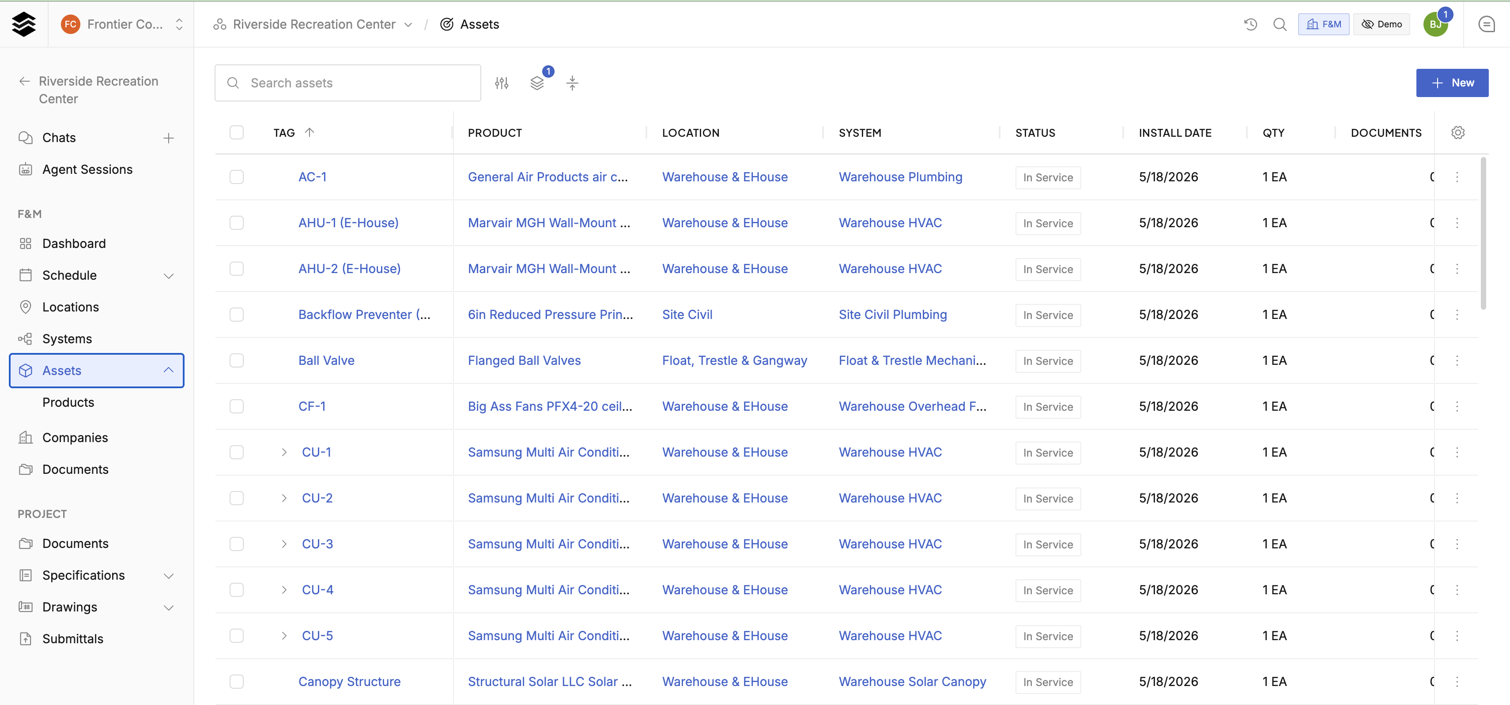Check the AC-1 row checkbox
The height and width of the screenshot is (705, 1510).
pyautogui.click(x=236, y=177)
